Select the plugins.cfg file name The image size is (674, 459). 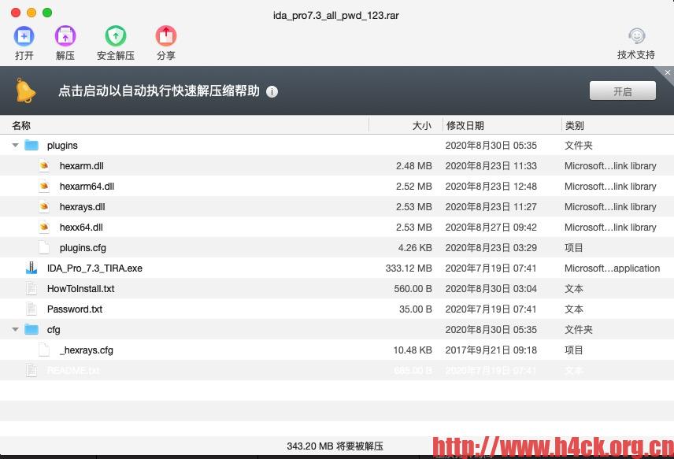(83, 248)
